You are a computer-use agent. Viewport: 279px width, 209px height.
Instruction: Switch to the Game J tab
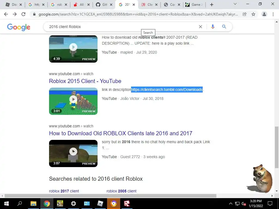point(194,5)
